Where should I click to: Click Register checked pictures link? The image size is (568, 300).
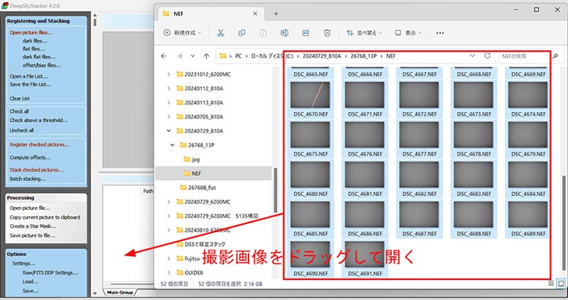40,144
